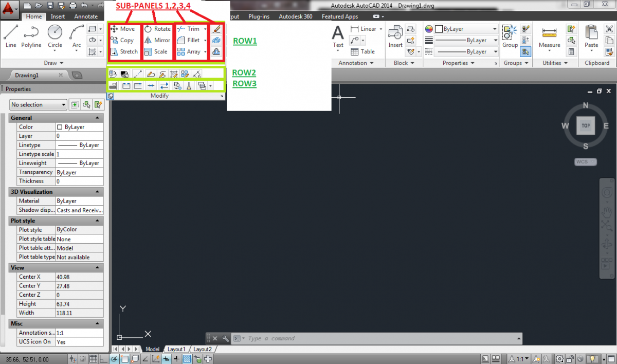This screenshot has height=364, width=617.
Task: Switch to the Layout1 tab
Action: [x=176, y=349]
